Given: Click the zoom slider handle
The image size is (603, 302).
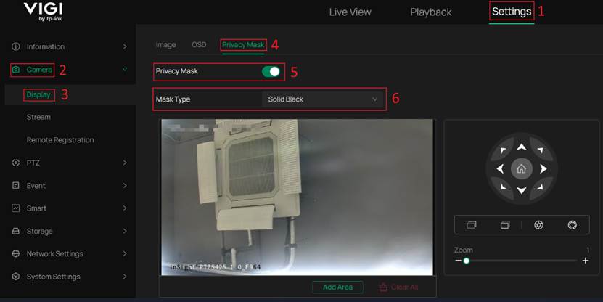Looking at the screenshot, I should 467,261.
